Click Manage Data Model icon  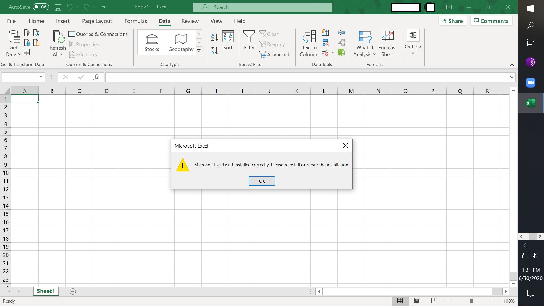coord(341,52)
